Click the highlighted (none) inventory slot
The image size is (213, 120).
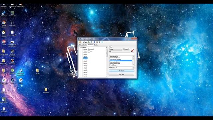[x=85, y=58]
